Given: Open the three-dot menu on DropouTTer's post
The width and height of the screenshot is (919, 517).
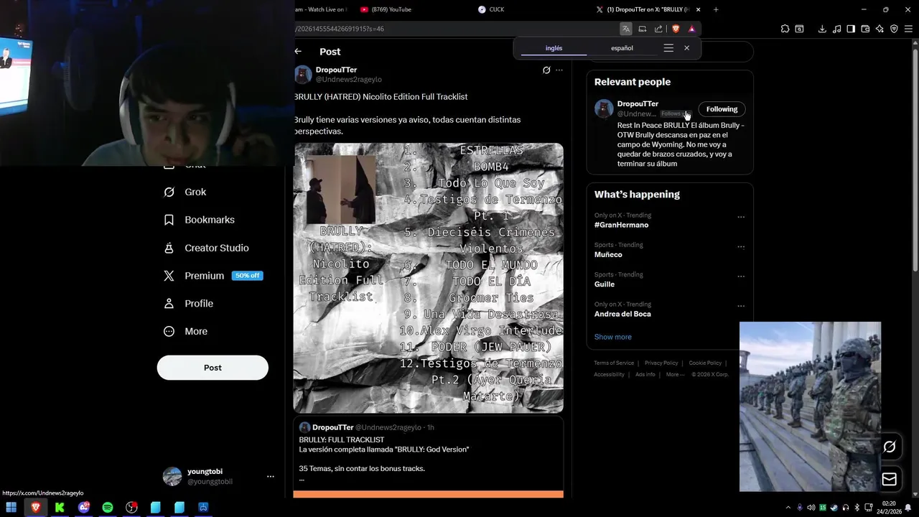Looking at the screenshot, I should tap(559, 70).
